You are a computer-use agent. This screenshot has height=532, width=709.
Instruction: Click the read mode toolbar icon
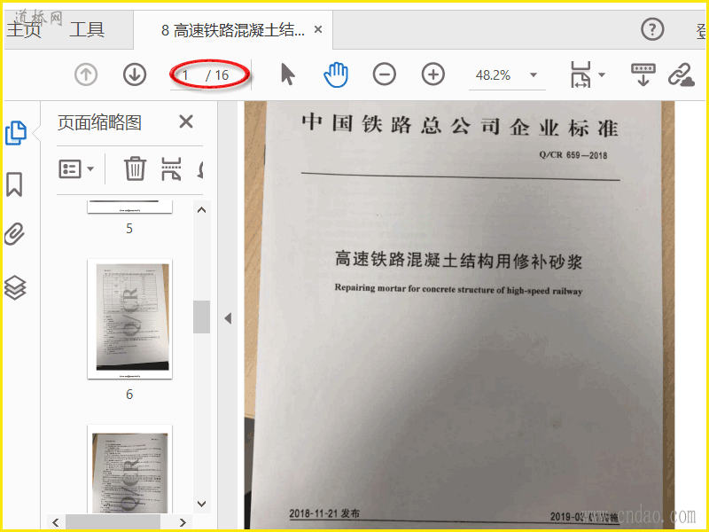click(x=643, y=74)
